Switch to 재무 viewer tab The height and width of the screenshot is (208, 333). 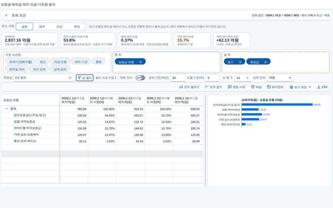(42, 27)
